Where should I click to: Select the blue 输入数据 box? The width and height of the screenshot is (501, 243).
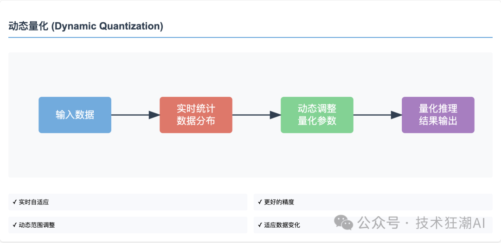(75, 115)
